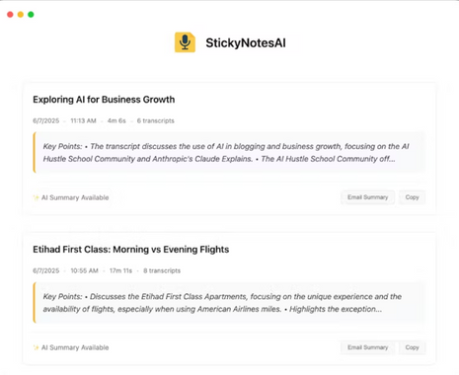Click the 11:13 AM timestamp on first note
The height and width of the screenshot is (375, 459).
pyautogui.click(x=83, y=120)
